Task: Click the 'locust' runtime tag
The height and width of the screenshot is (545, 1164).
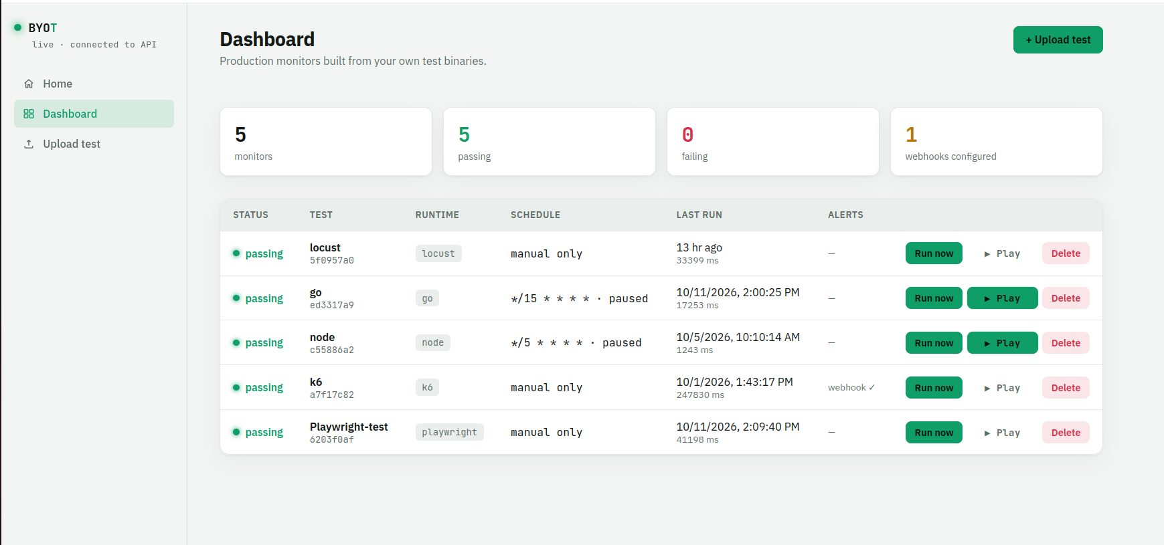Action: [438, 253]
